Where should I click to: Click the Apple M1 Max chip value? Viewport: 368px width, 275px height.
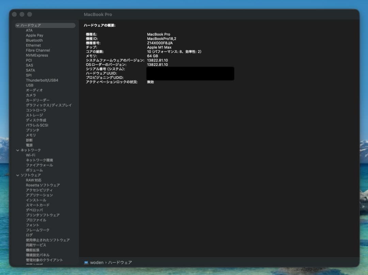159,47
